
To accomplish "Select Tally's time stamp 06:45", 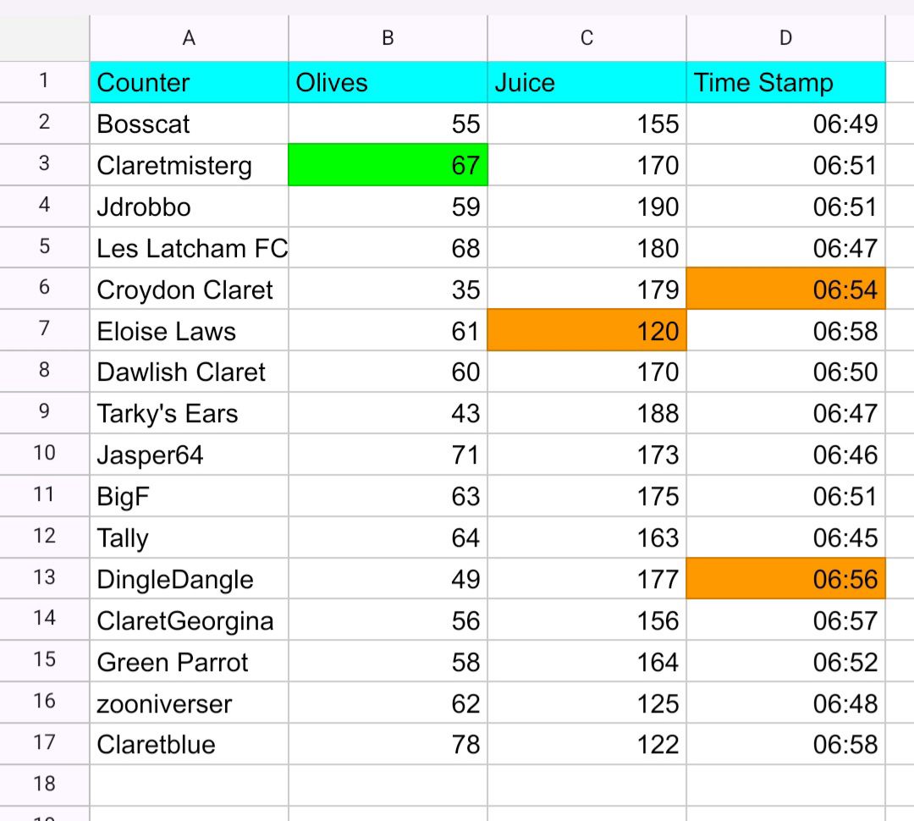I will 785,538.
